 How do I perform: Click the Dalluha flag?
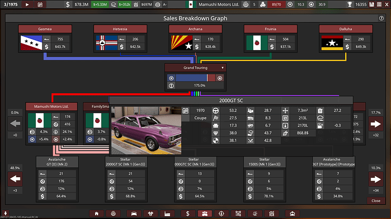tap(332, 43)
